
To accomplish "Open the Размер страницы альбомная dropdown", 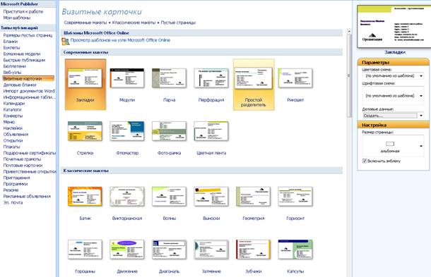I will coord(393,146).
